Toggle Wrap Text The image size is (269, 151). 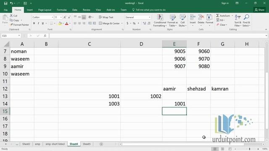(x=106, y=17)
